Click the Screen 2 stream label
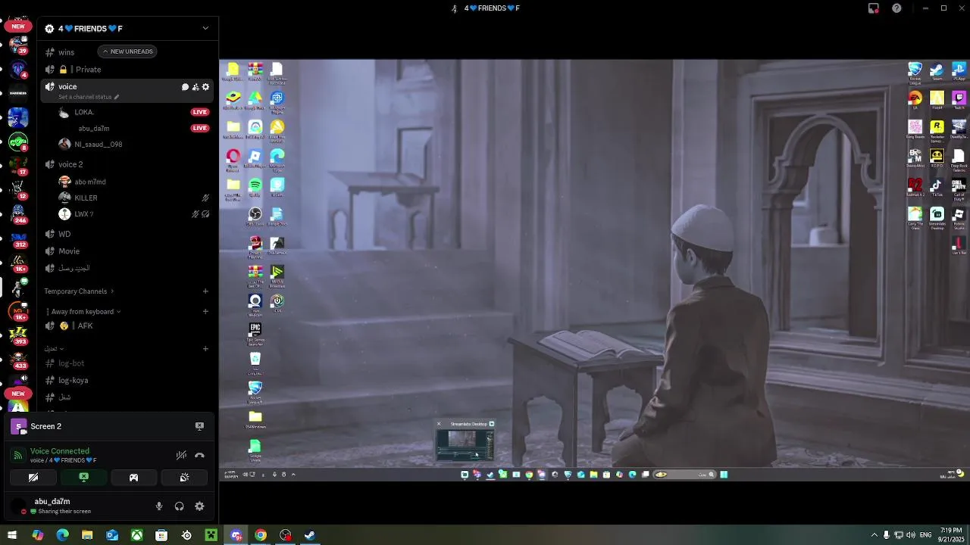The width and height of the screenshot is (970, 545). [x=46, y=426]
